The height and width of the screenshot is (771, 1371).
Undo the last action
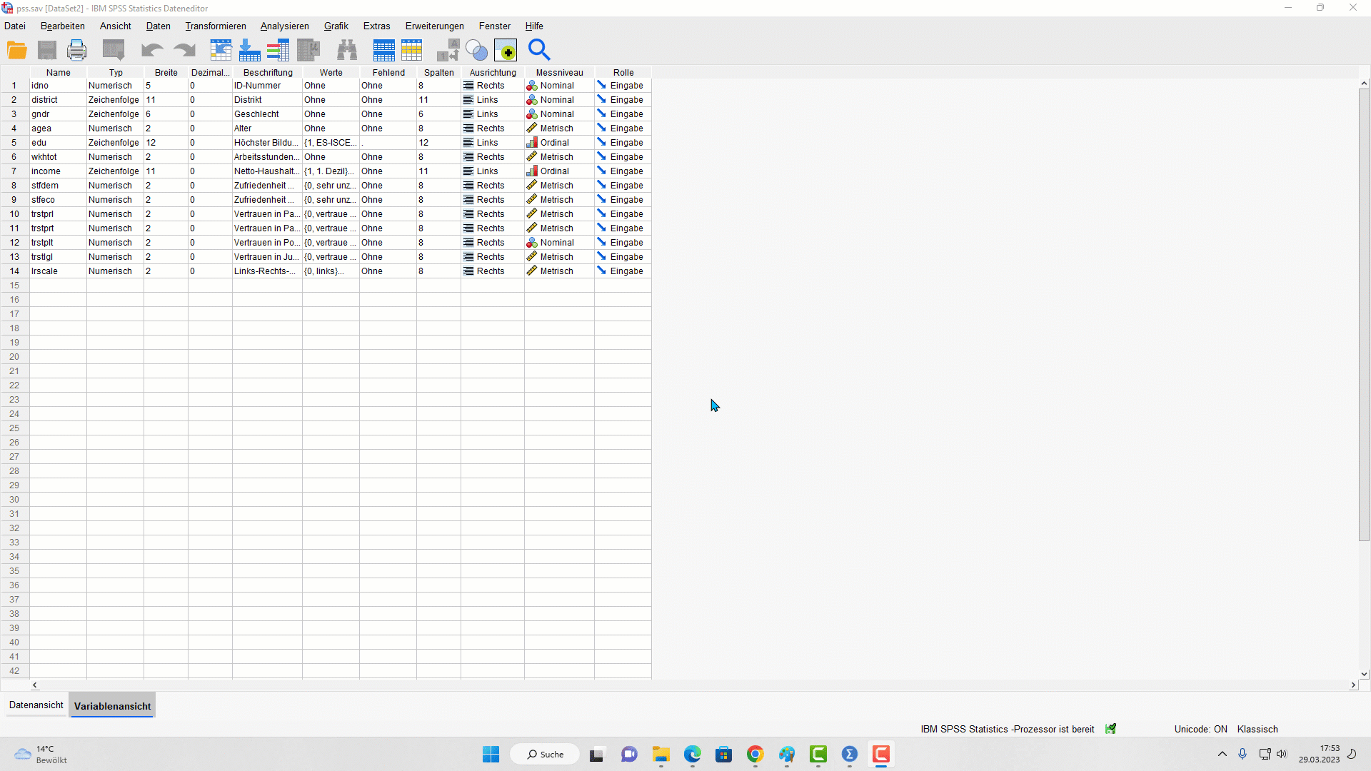[152, 50]
